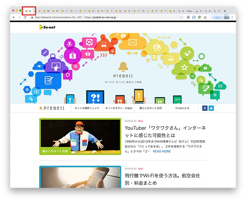Bookmark this page with the star
Viewport: 246px width, 201px height.
(181, 17)
